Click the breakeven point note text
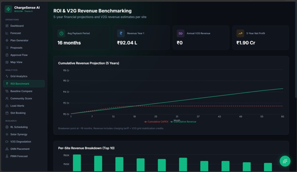 111,128
